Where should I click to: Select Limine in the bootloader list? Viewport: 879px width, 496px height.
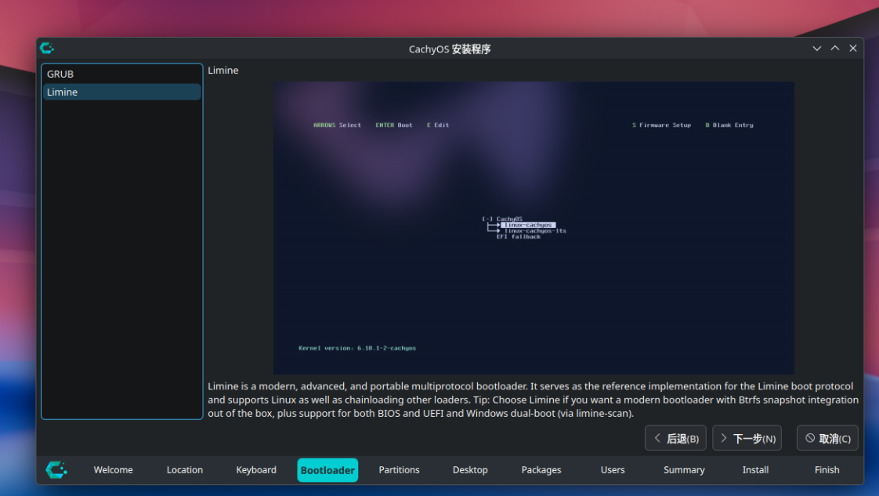121,92
